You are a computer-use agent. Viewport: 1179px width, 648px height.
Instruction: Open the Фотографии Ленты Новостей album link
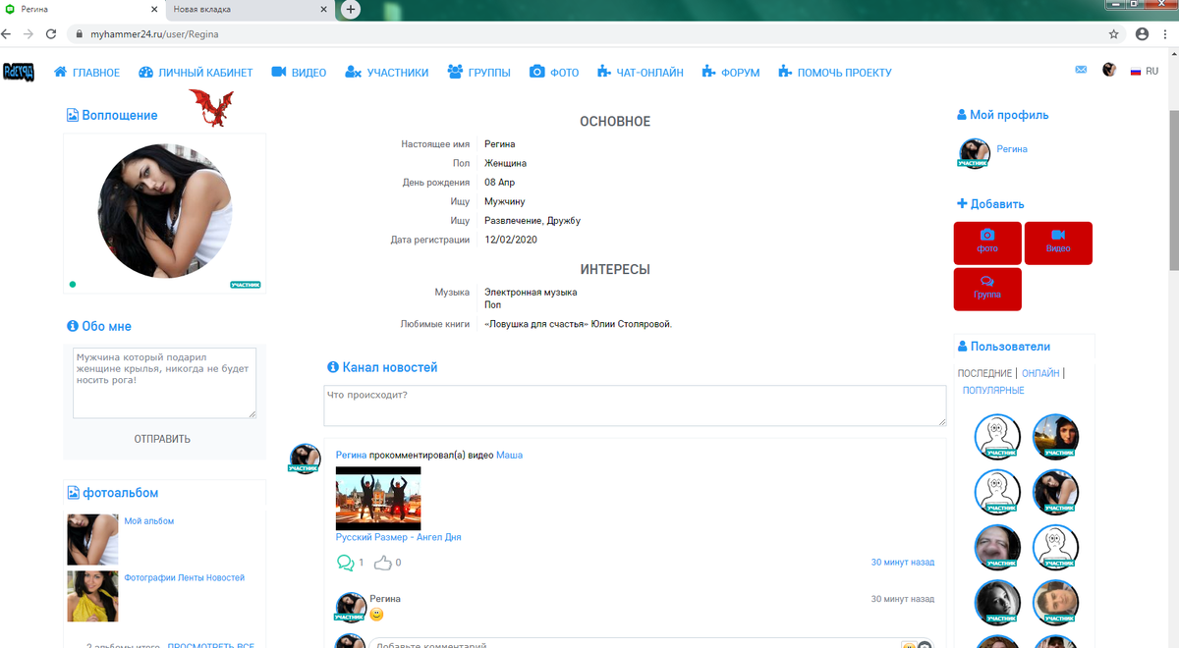click(x=185, y=578)
